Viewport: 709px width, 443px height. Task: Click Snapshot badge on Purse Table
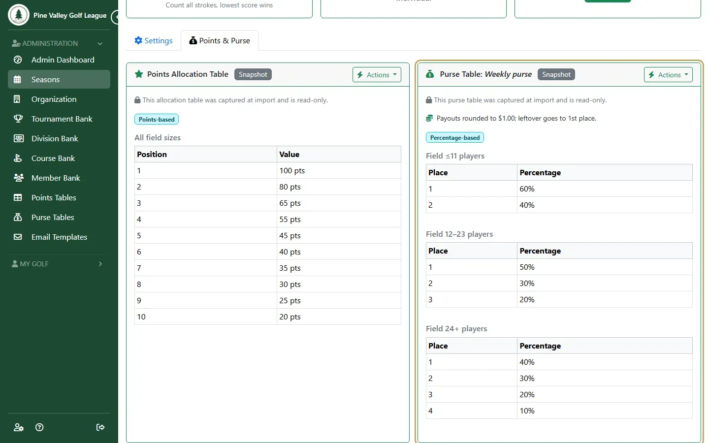coord(556,74)
